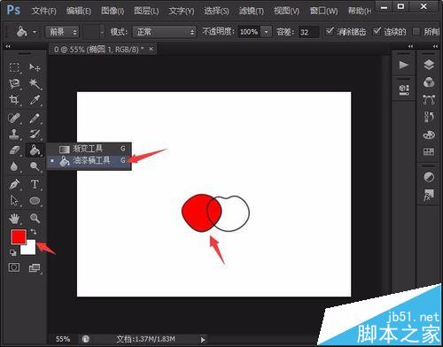The image size is (443, 347).
Task: Select the Pen tool
Action: tap(14, 184)
